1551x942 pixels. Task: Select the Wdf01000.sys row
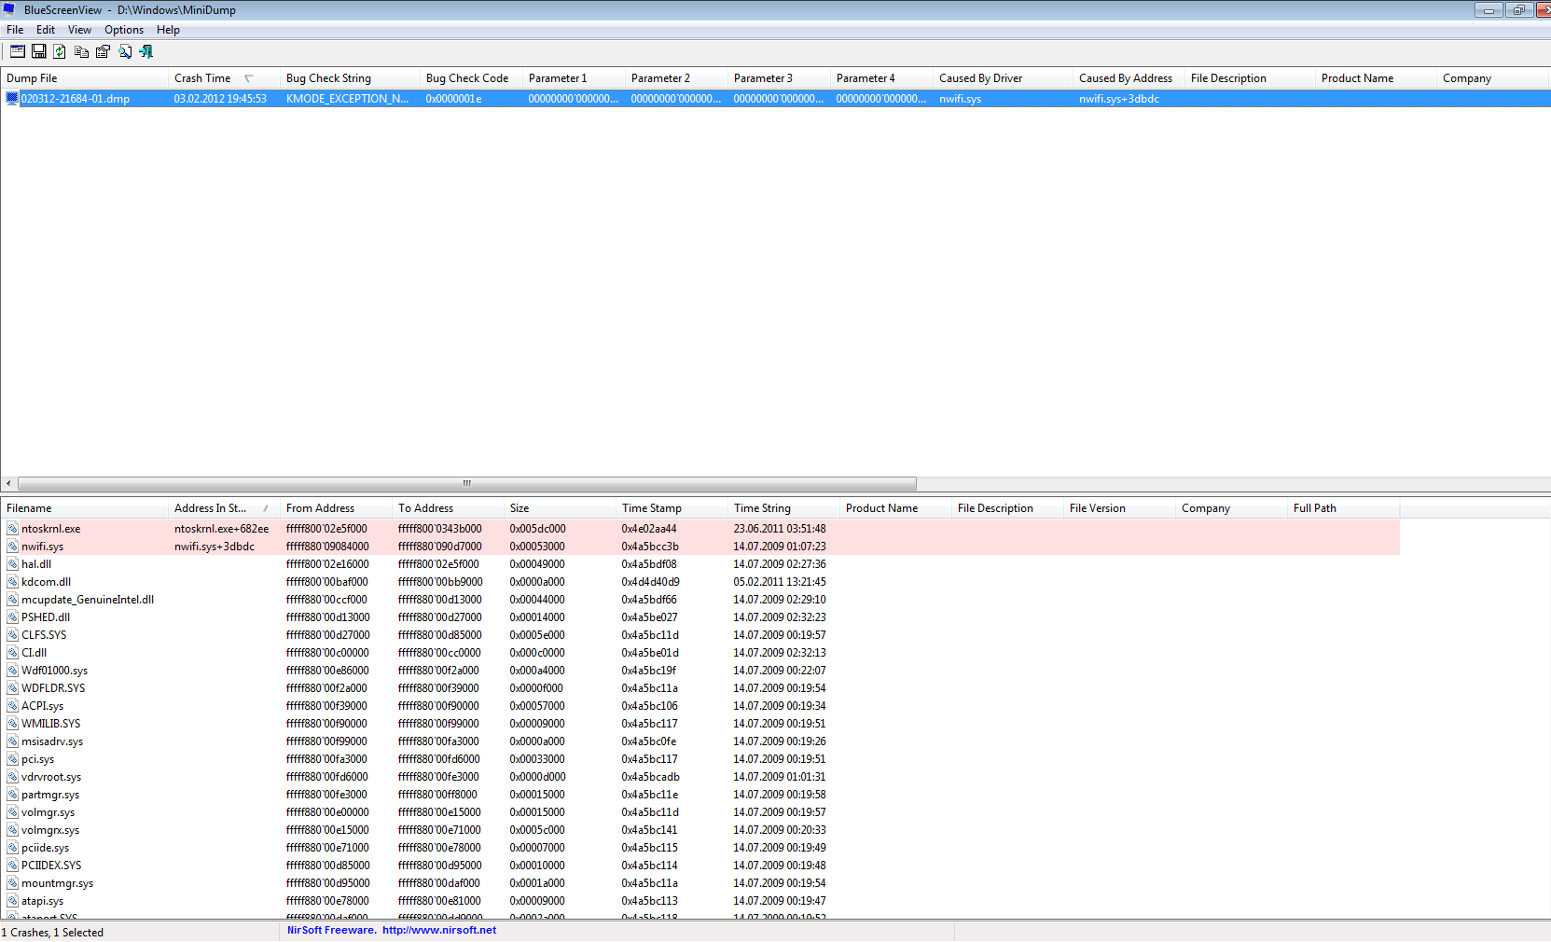coord(699,671)
